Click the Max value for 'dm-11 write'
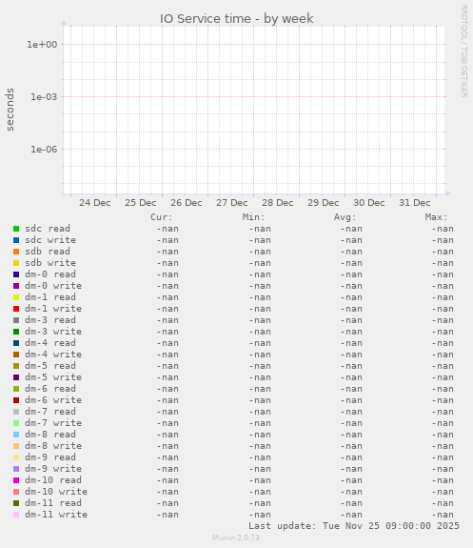This screenshot has width=473, height=548. 443,515
